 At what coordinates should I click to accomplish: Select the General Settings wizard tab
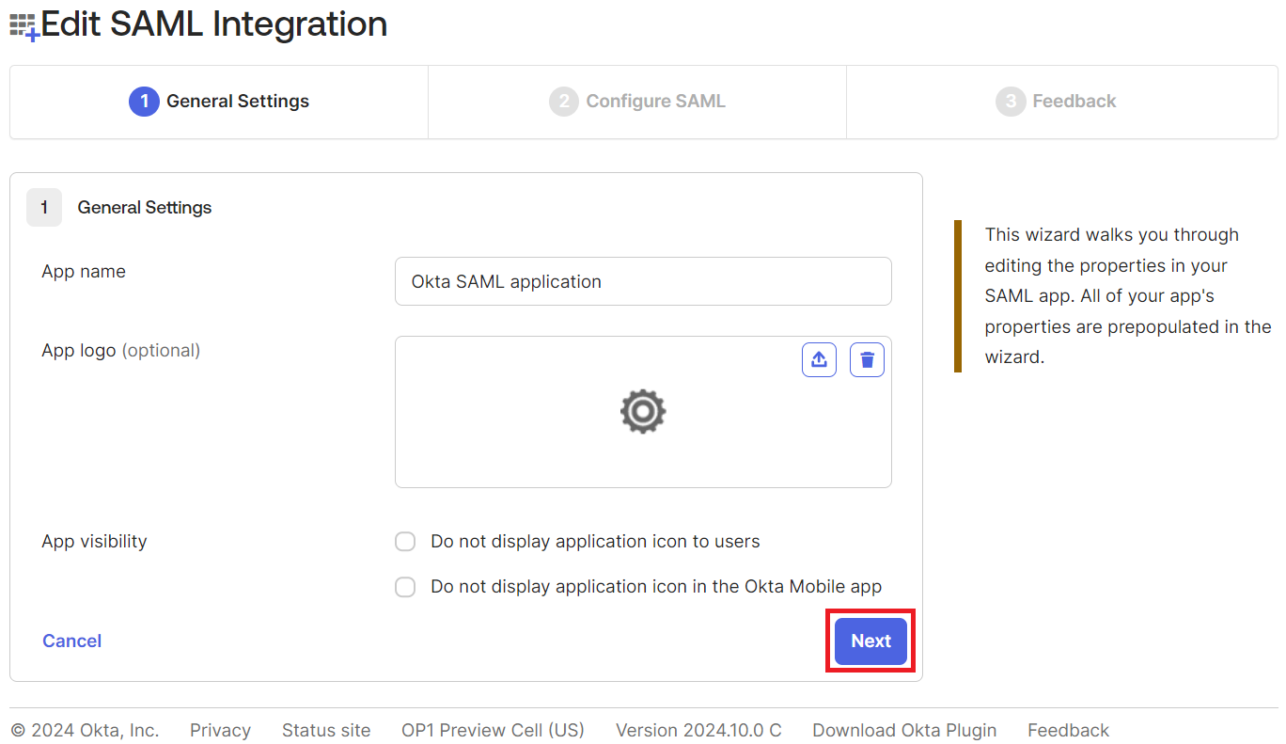click(219, 102)
